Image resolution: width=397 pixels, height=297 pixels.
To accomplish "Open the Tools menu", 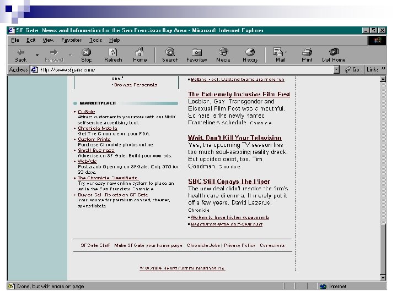I will [96, 40].
